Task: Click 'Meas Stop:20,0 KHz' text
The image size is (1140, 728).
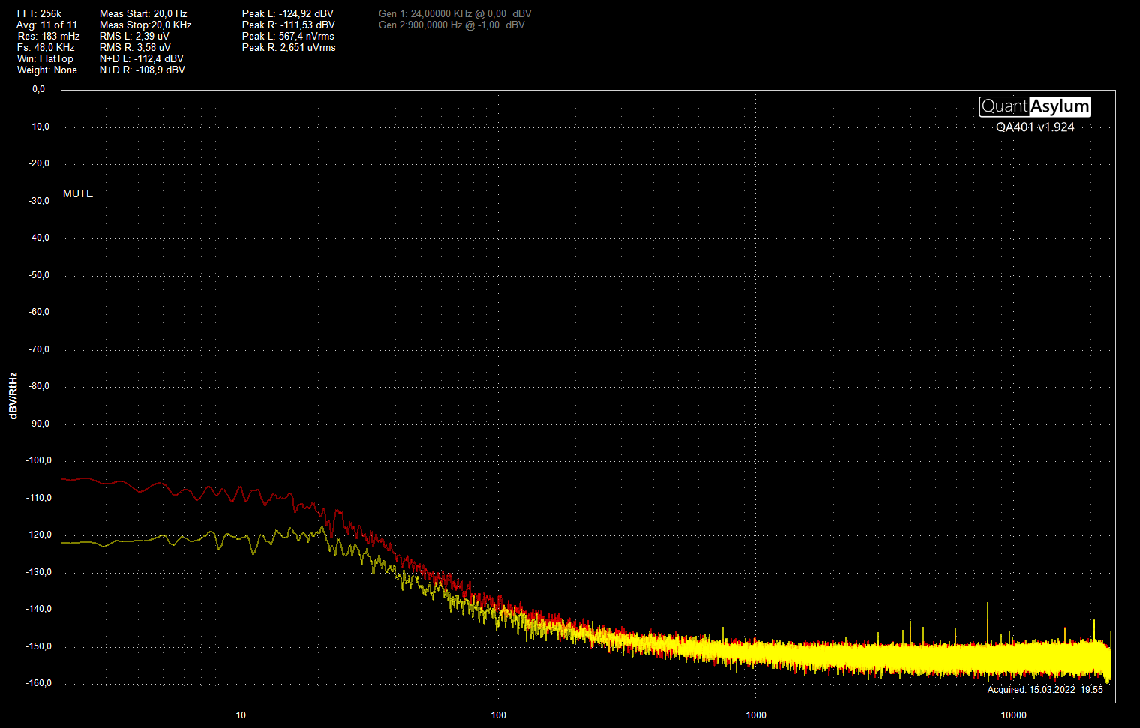Action: [145, 25]
